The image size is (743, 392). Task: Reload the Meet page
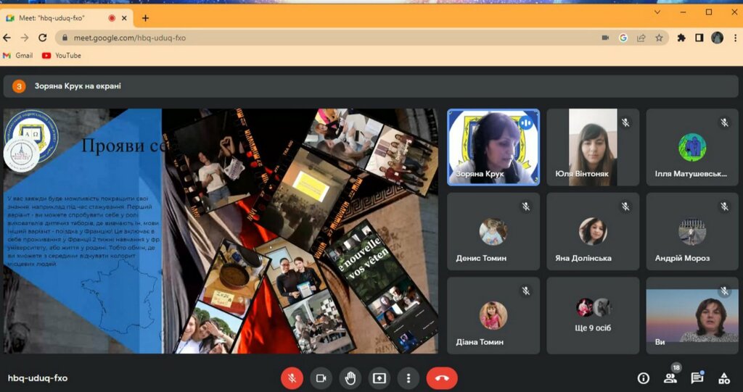[x=43, y=38]
